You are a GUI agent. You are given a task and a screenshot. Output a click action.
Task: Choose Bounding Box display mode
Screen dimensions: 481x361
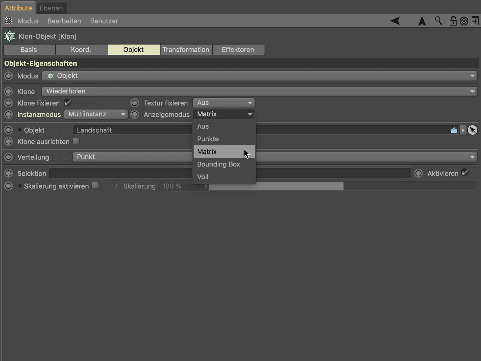pos(224,164)
